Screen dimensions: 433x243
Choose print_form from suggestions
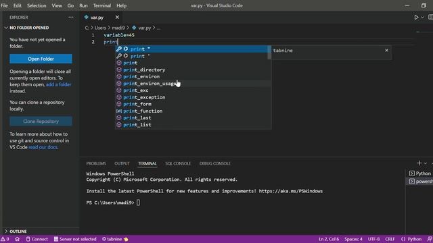tap(193, 104)
